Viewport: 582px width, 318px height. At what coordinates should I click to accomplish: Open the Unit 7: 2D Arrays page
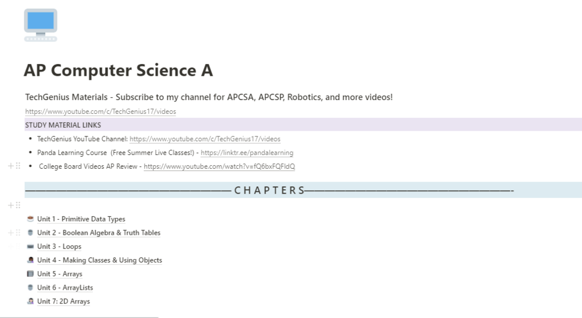pos(64,301)
